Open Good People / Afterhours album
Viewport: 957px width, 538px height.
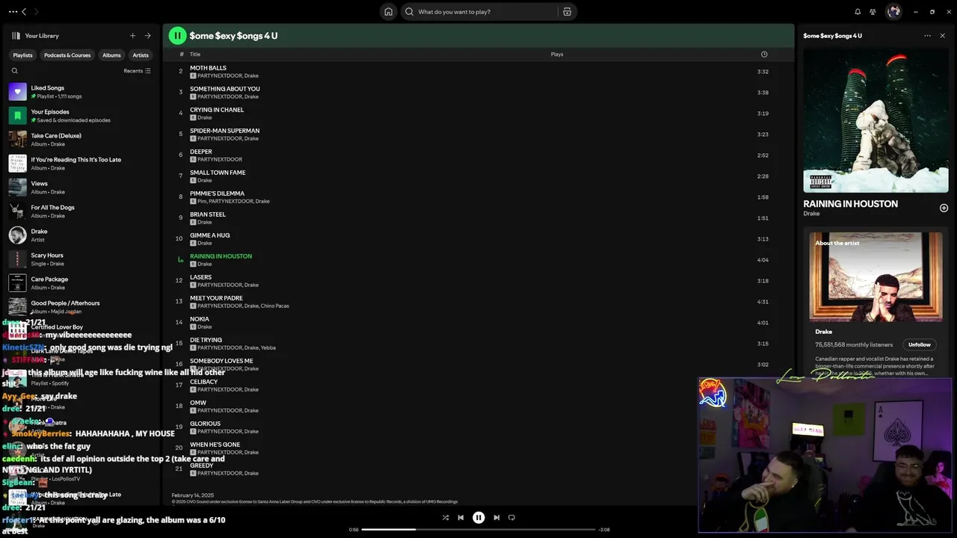(x=81, y=307)
